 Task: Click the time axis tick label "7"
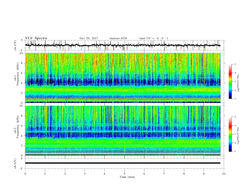pos(164,174)
